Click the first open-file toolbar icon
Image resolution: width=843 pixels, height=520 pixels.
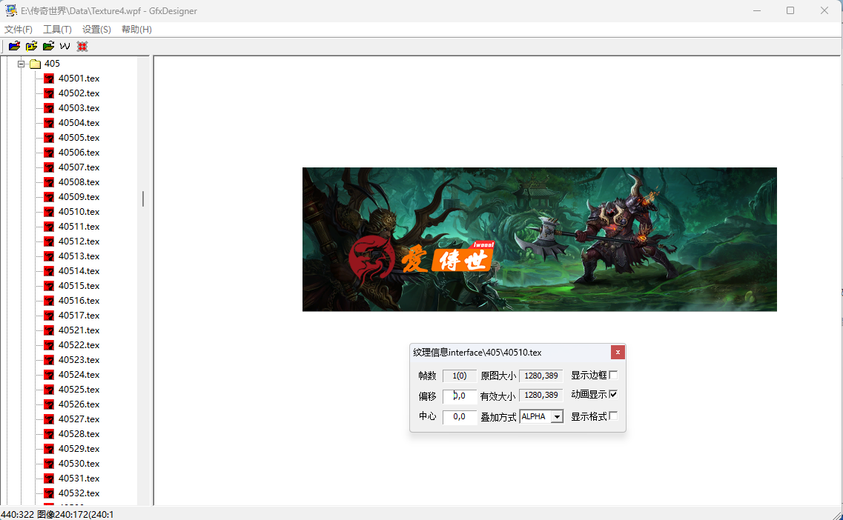(13, 45)
